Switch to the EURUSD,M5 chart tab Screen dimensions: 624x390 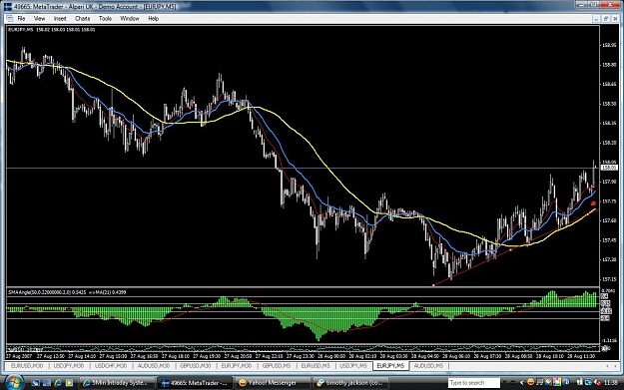pos(315,366)
